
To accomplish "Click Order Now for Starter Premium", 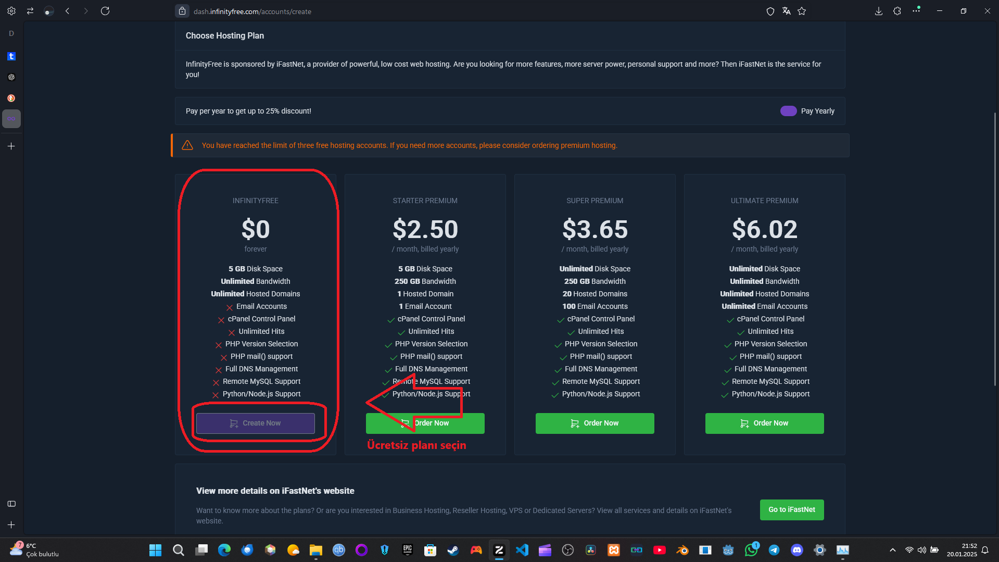I will coord(425,423).
